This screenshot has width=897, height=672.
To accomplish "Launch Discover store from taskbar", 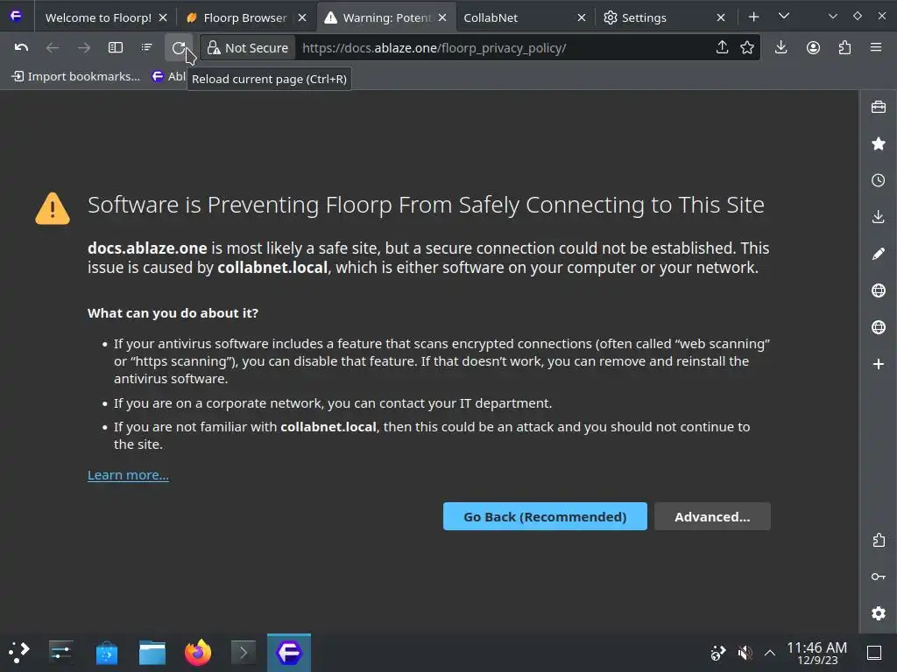I will 106,652.
